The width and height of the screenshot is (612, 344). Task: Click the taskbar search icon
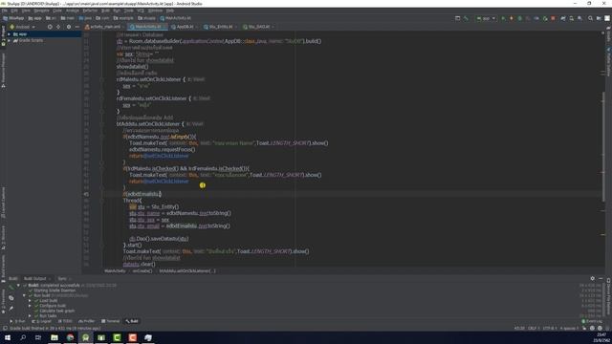(x=23, y=337)
